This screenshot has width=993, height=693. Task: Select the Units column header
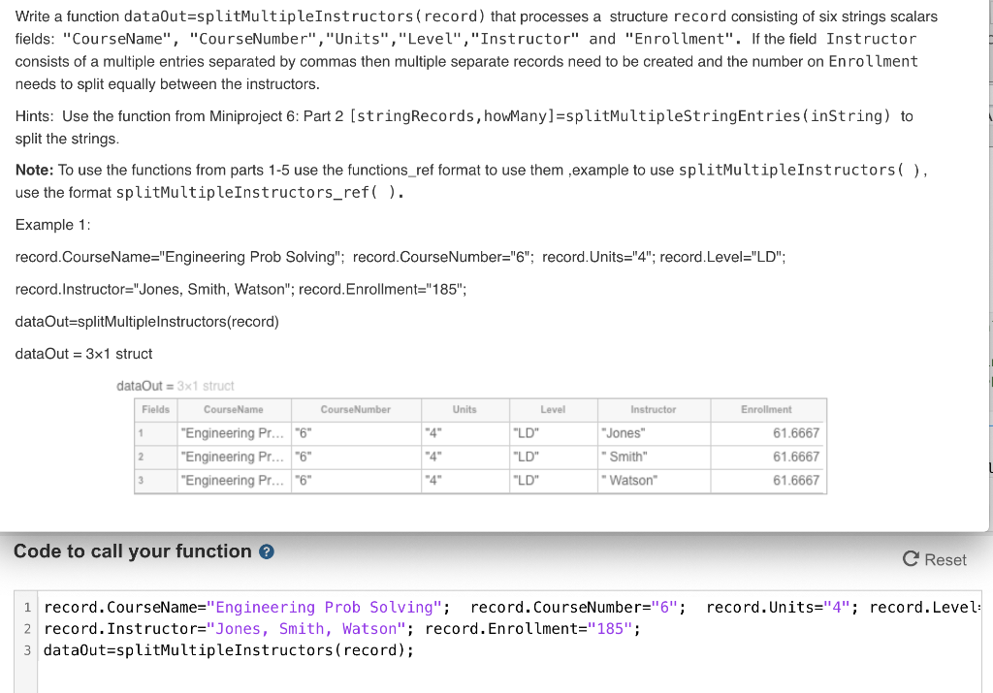464,409
